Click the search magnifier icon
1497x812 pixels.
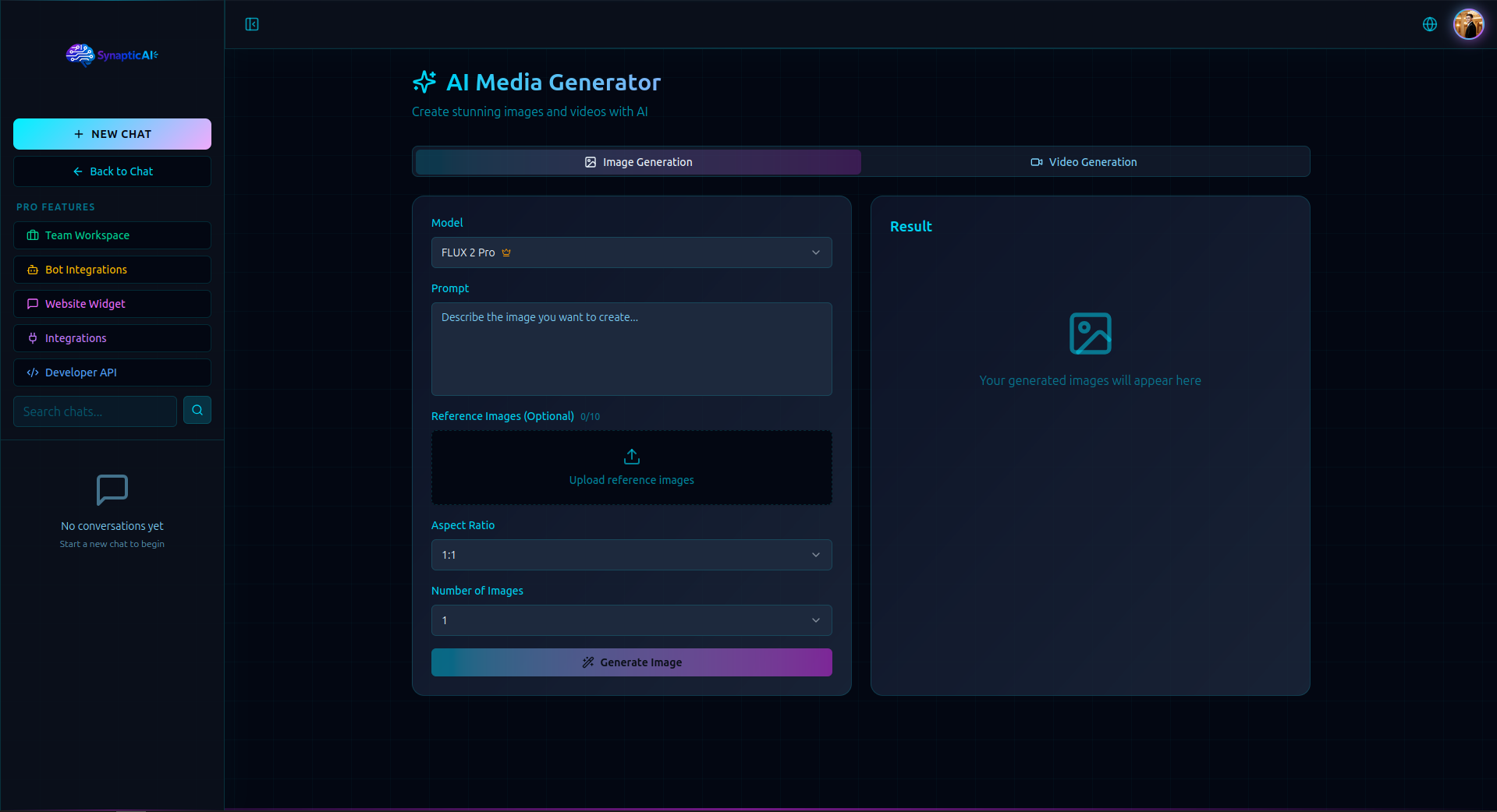point(197,410)
